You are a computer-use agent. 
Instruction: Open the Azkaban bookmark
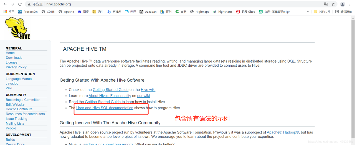[x=148, y=12]
